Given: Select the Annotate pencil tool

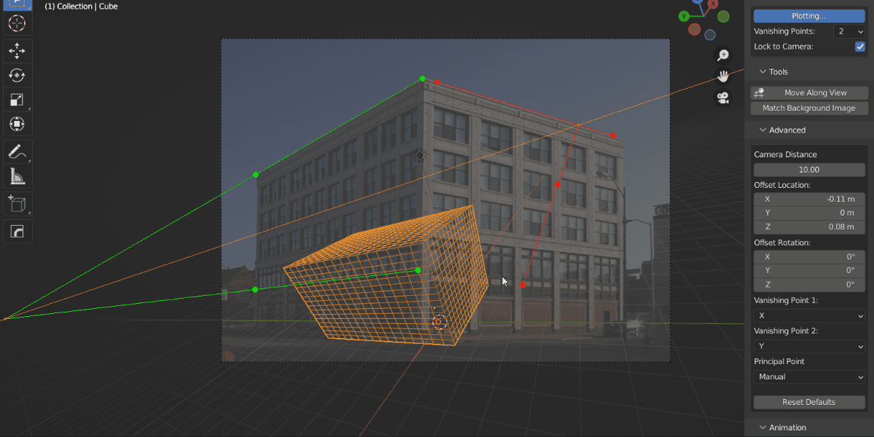Looking at the screenshot, I should [x=17, y=151].
